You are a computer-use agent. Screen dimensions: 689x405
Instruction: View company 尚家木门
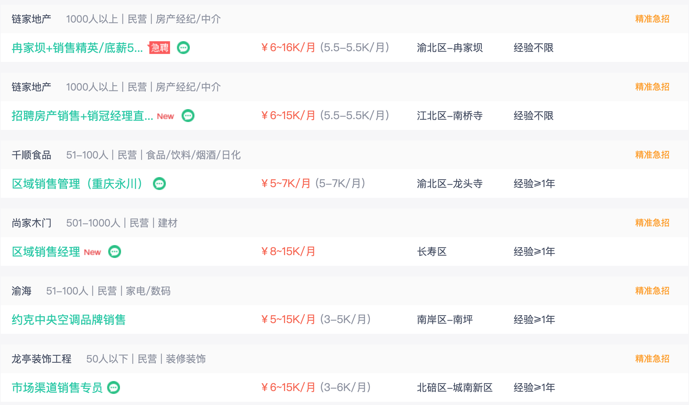pyautogui.click(x=32, y=223)
